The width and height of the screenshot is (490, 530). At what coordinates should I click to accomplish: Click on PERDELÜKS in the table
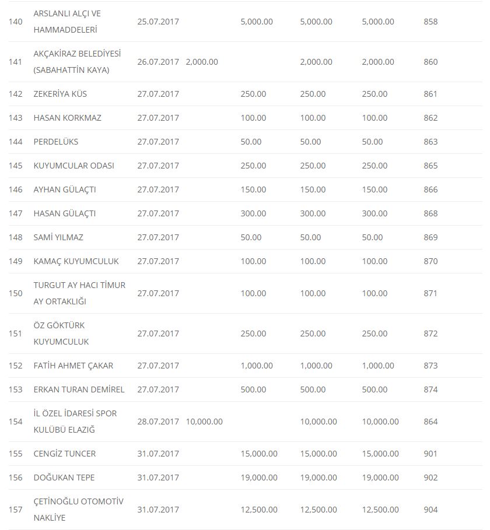pyautogui.click(x=56, y=142)
